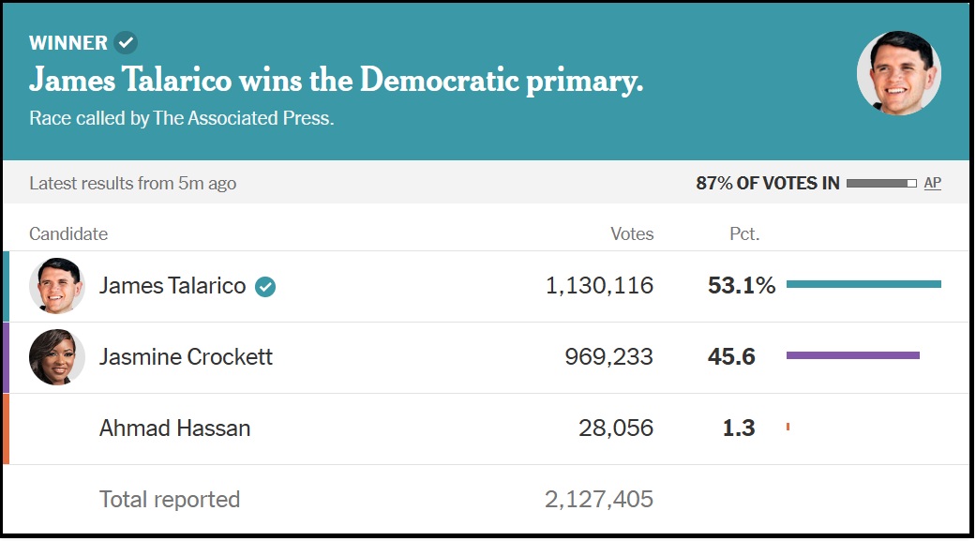This screenshot has width=976, height=541.
Task: Open the AP source link
Action: point(932,183)
